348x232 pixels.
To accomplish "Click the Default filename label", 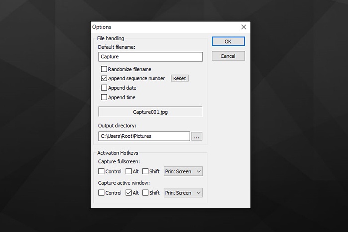I will (x=117, y=47).
